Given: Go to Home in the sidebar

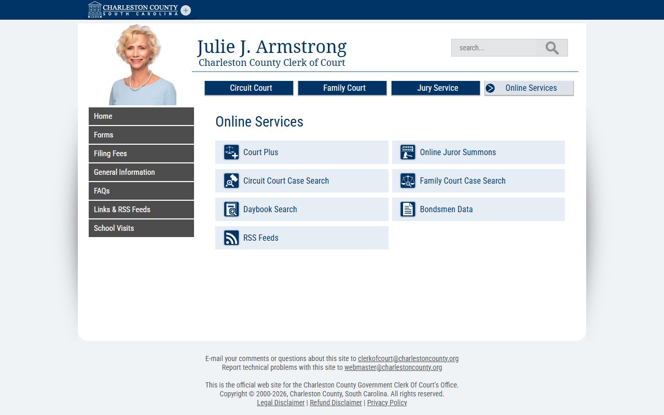Looking at the screenshot, I should click(x=141, y=116).
